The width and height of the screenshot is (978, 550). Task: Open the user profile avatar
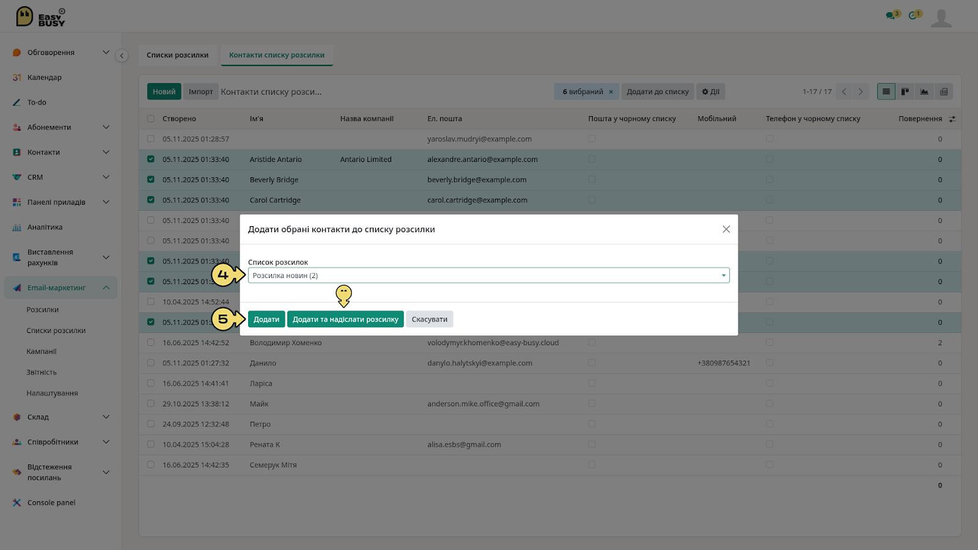click(941, 18)
